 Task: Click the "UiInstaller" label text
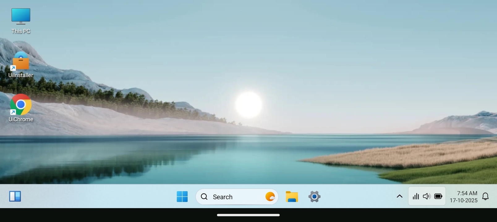[x=21, y=75]
